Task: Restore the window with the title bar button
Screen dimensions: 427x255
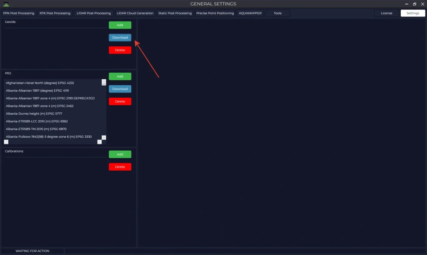Action: point(414,4)
